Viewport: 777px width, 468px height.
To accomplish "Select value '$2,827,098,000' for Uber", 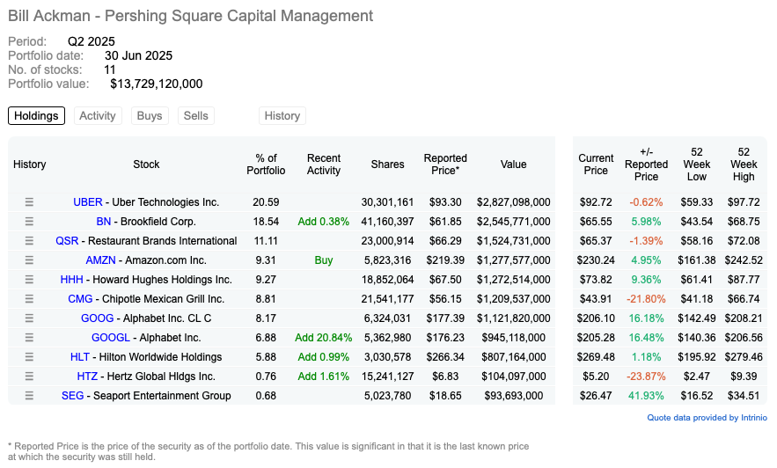I will tap(513, 202).
